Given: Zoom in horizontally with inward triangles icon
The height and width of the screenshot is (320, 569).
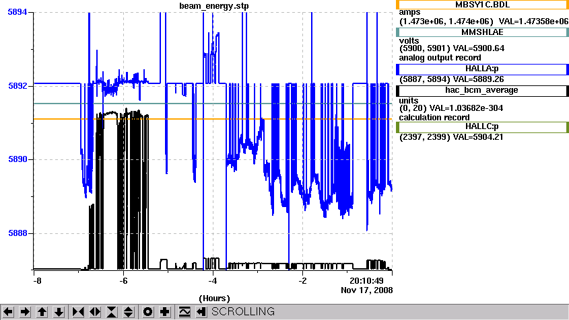Looking at the screenshot, I should click(78, 312).
